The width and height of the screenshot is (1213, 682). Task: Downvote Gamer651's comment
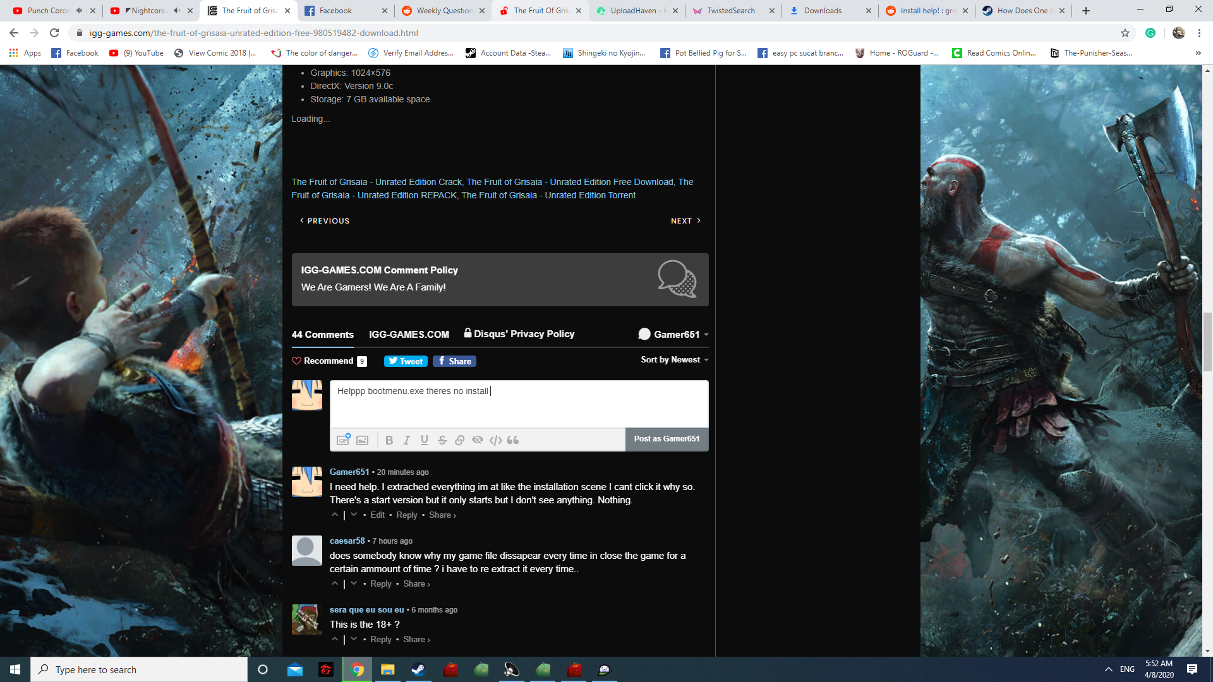pos(354,515)
